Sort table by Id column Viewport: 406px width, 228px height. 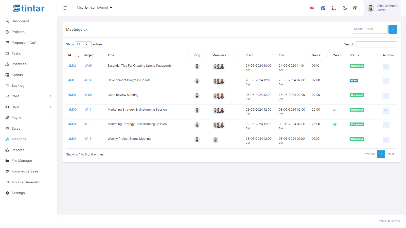[x=74, y=55]
